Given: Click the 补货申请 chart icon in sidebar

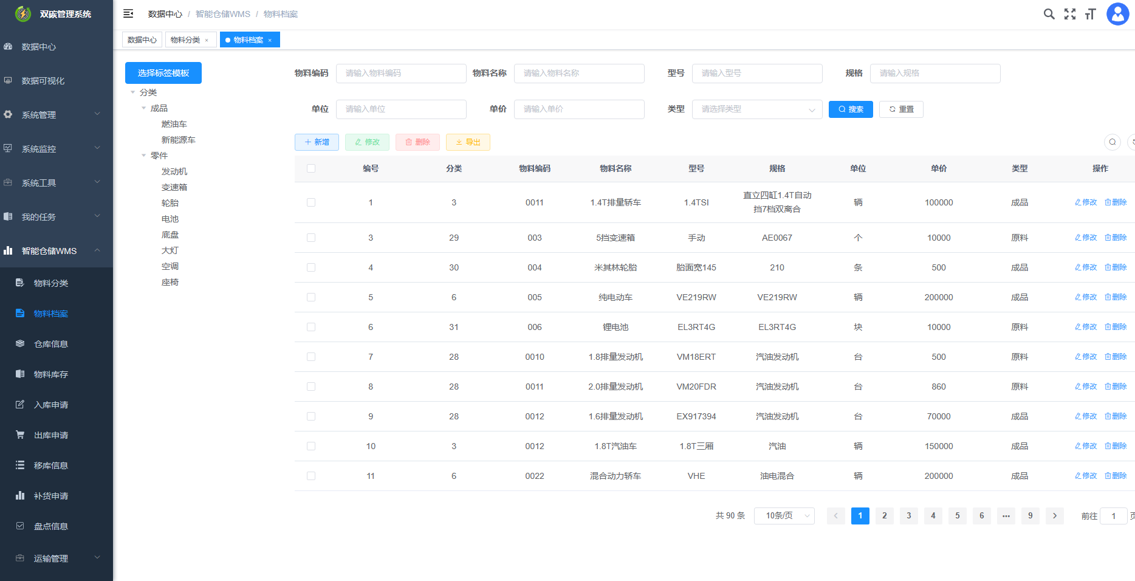Looking at the screenshot, I should tap(20, 495).
